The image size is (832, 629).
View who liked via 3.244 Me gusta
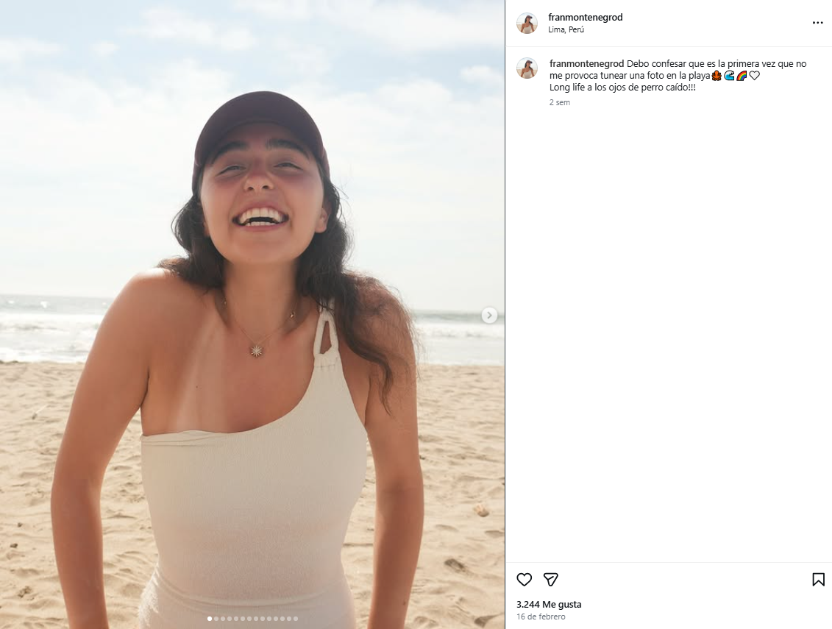click(x=548, y=604)
